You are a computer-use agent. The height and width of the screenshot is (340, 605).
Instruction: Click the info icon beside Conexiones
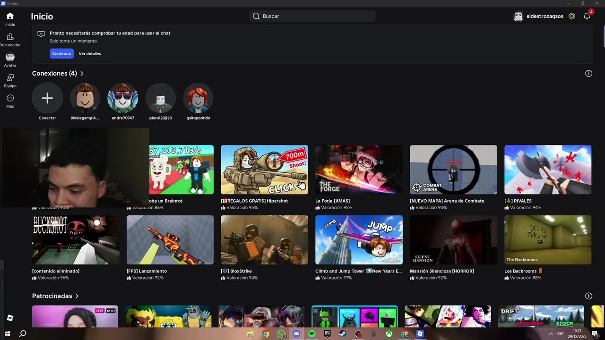tap(588, 73)
